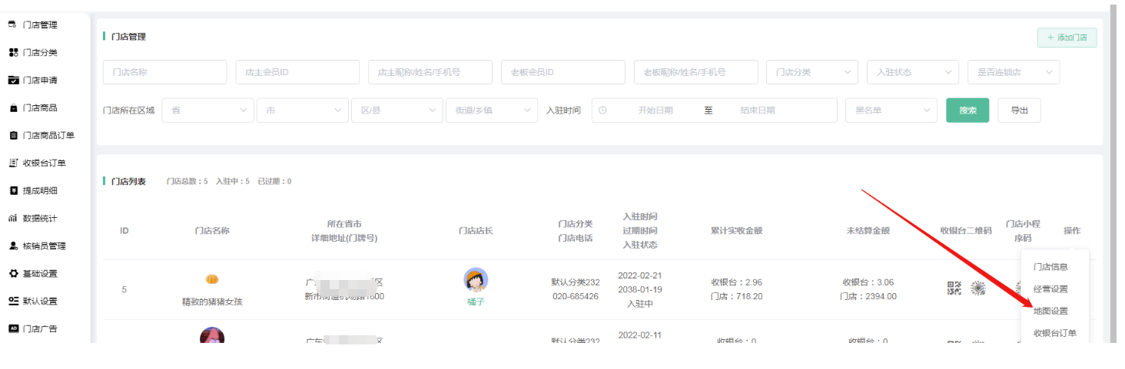Open the 黑名单 dropdown filter
This screenshot has width=1125, height=369.
(x=891, y=110)
